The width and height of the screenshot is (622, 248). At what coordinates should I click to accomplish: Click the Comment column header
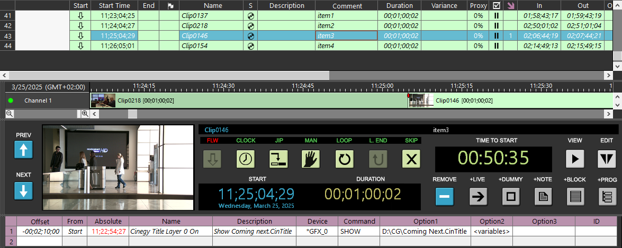click(x=347, y=6)
